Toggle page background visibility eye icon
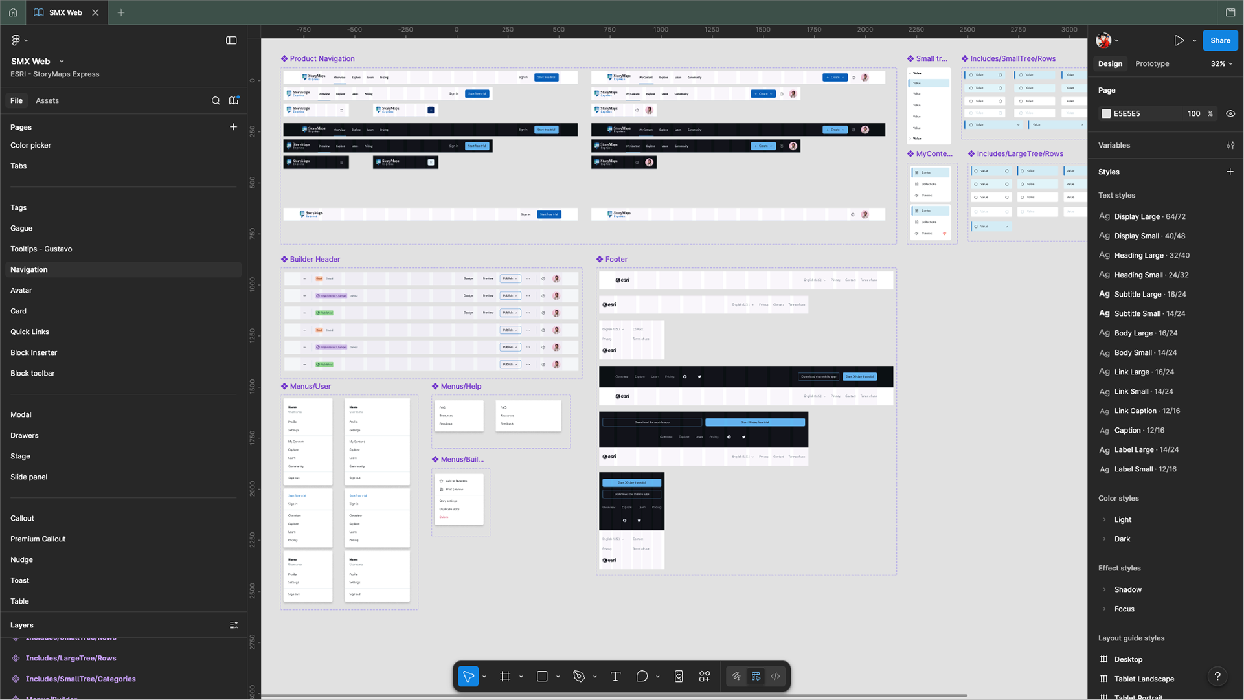Image resolution: width=1244 pixels, height=700 pixels. (1230, 113)
